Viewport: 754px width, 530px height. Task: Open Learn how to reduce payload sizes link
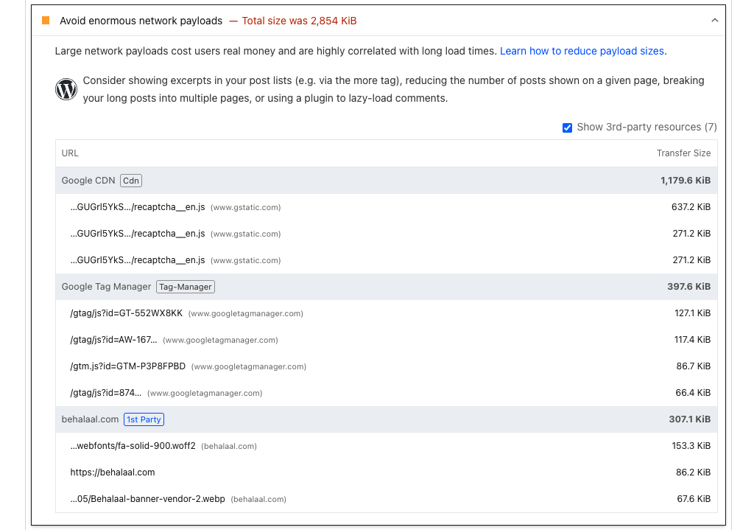click(582, 51)
